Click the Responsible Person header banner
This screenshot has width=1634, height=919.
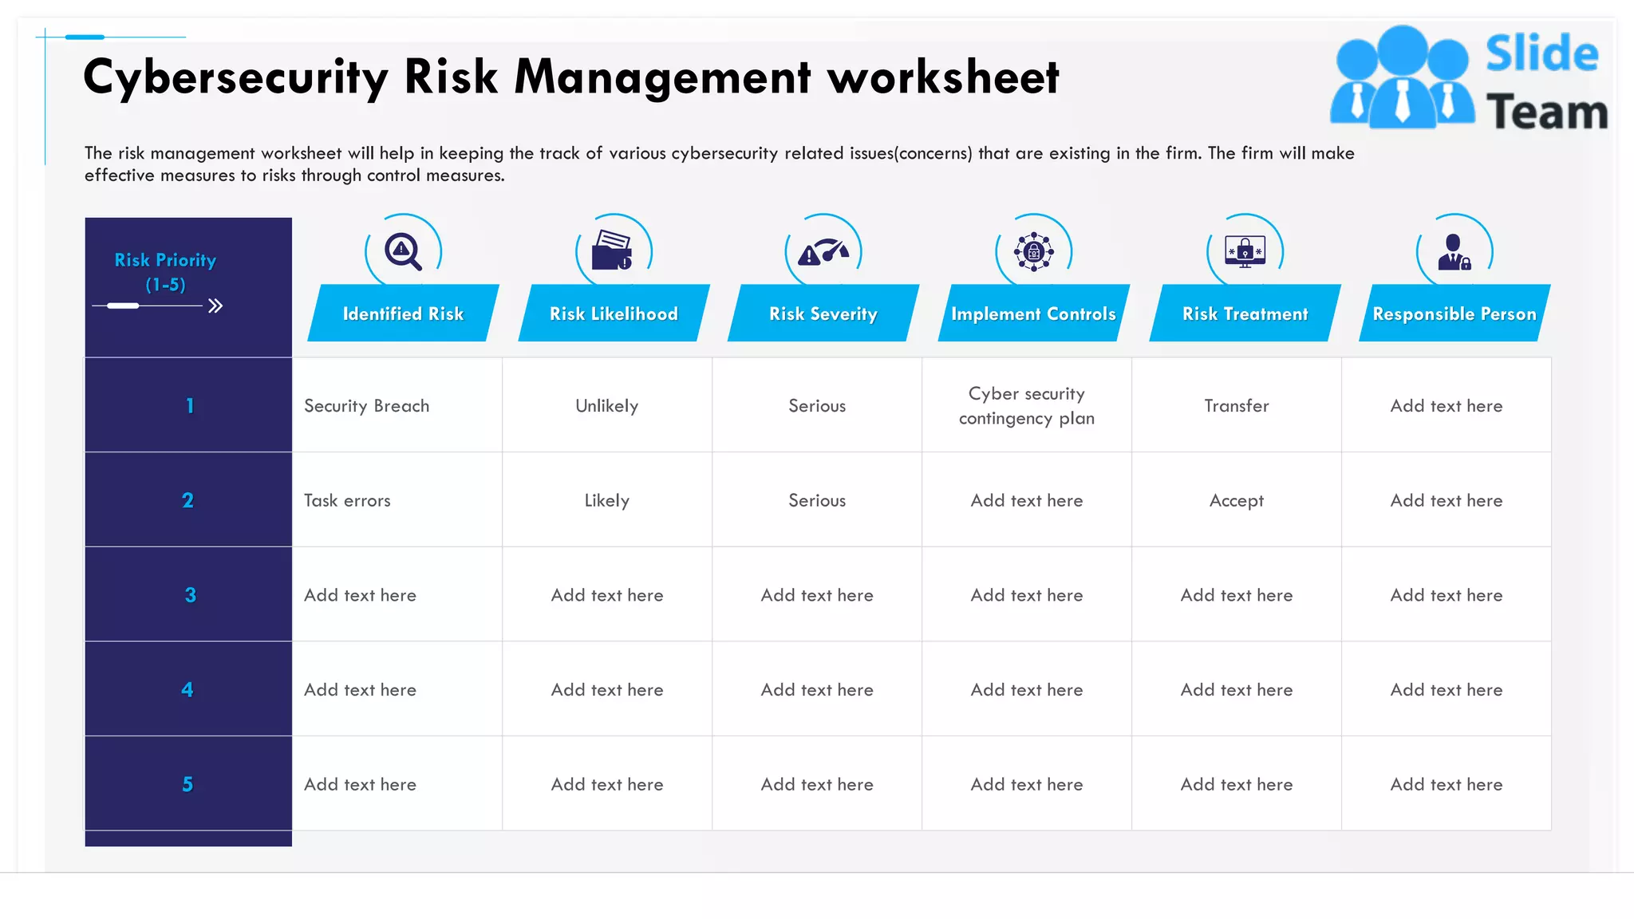[1454, 314]
